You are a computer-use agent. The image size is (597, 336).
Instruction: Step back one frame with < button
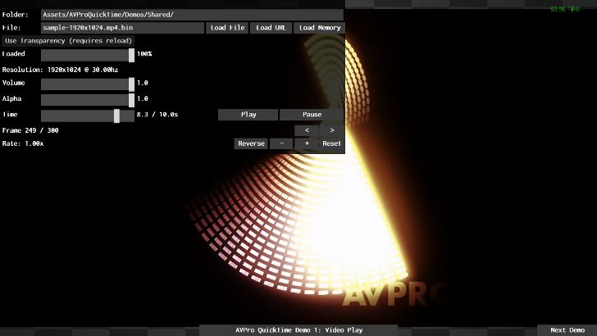307,130
